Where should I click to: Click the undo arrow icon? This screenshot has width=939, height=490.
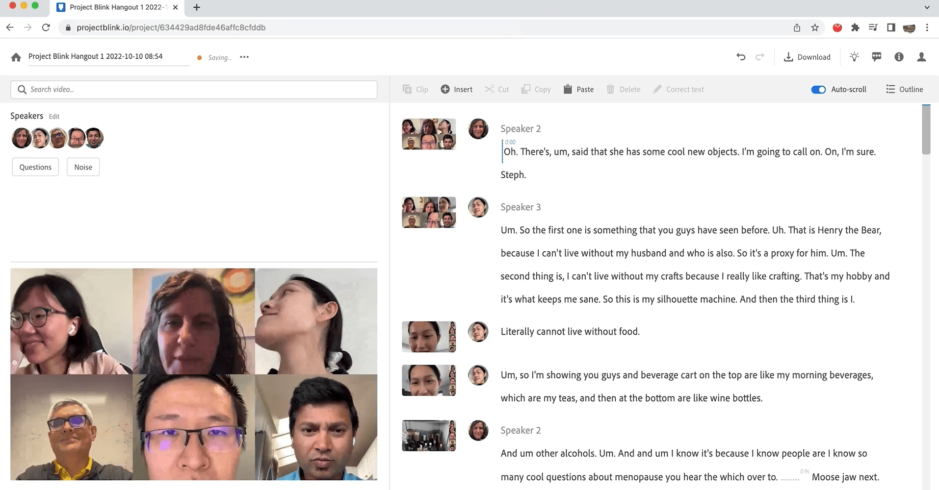(x=740, y=57)
